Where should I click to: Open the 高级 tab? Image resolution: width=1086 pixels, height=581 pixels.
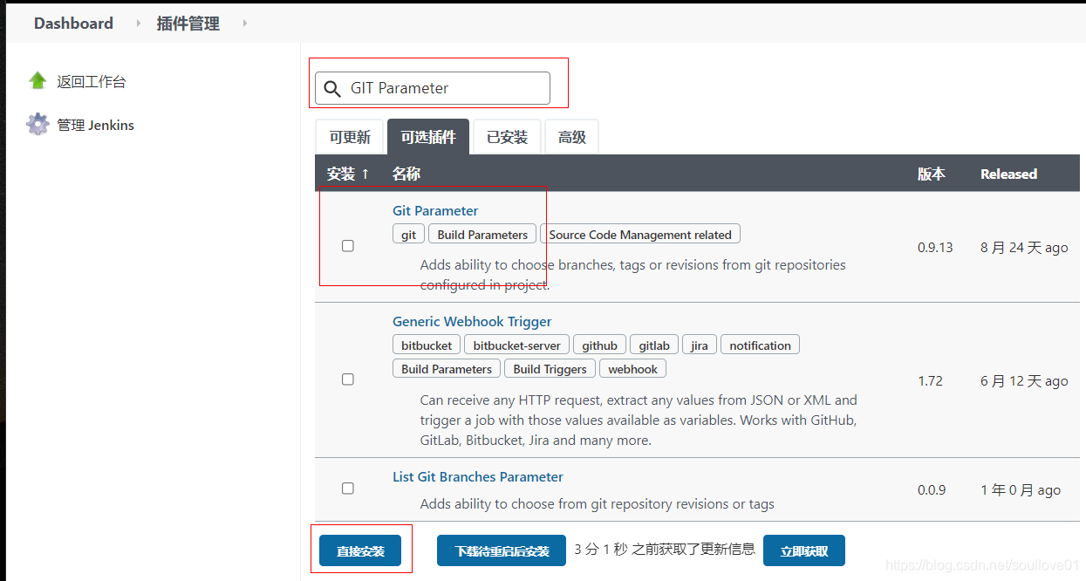point(572,137)
